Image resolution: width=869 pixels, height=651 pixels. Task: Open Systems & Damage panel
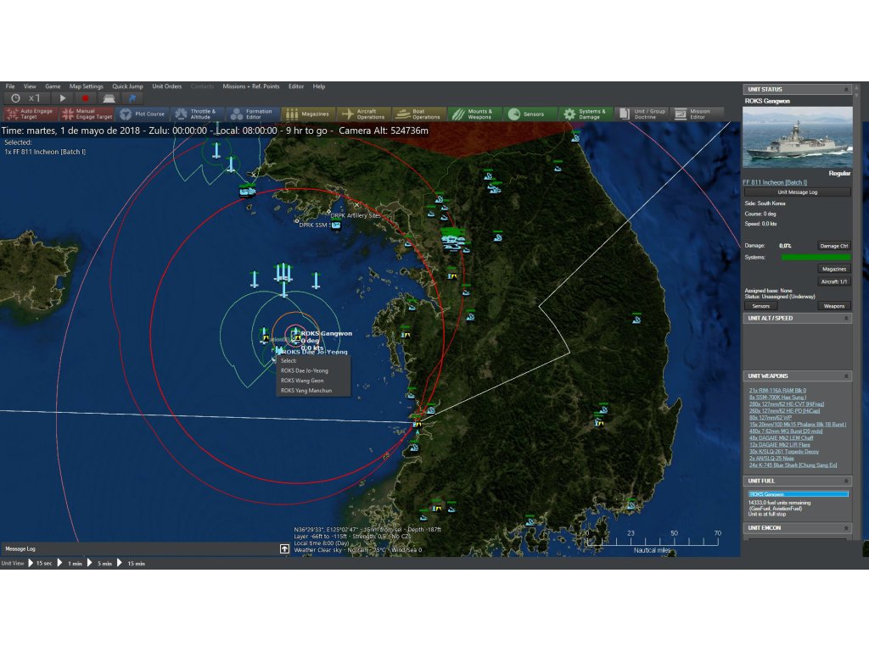coord(585,114)
